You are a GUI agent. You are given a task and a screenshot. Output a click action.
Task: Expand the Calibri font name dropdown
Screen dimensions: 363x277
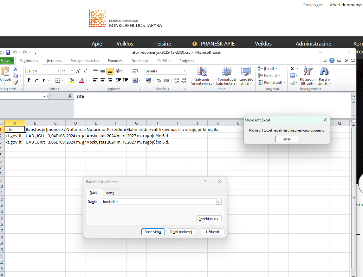(x=58, y=71)
